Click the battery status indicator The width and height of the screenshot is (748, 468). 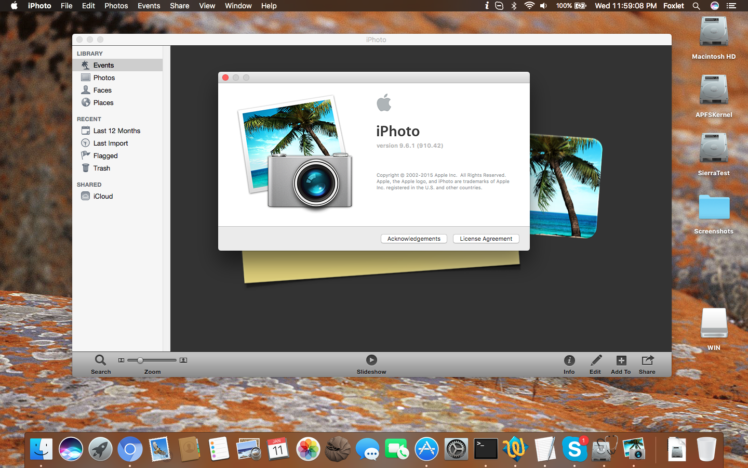pos(571,6)
